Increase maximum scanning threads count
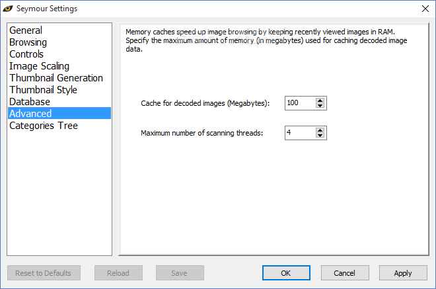Viewport: 436px width, 289px height. 320,130
